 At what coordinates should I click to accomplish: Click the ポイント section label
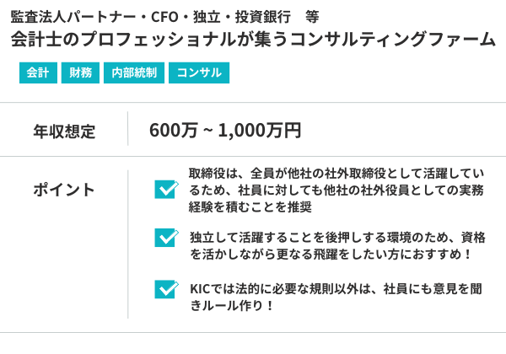tap(64, 188)
